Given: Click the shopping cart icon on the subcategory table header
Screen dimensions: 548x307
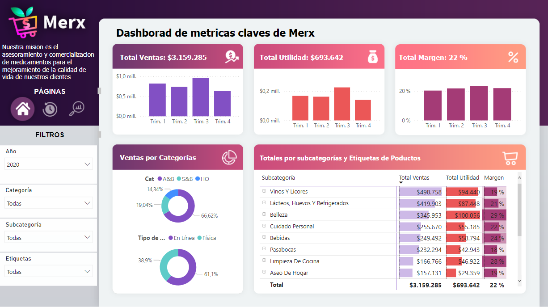Looking at the screenshot, I should (510, 157).
